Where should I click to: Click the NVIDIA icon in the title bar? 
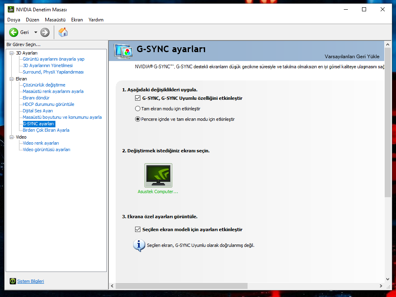pos(10,9)
